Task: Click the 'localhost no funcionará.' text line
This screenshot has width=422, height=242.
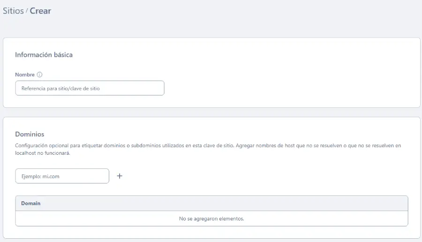Action: coord(43,153)
